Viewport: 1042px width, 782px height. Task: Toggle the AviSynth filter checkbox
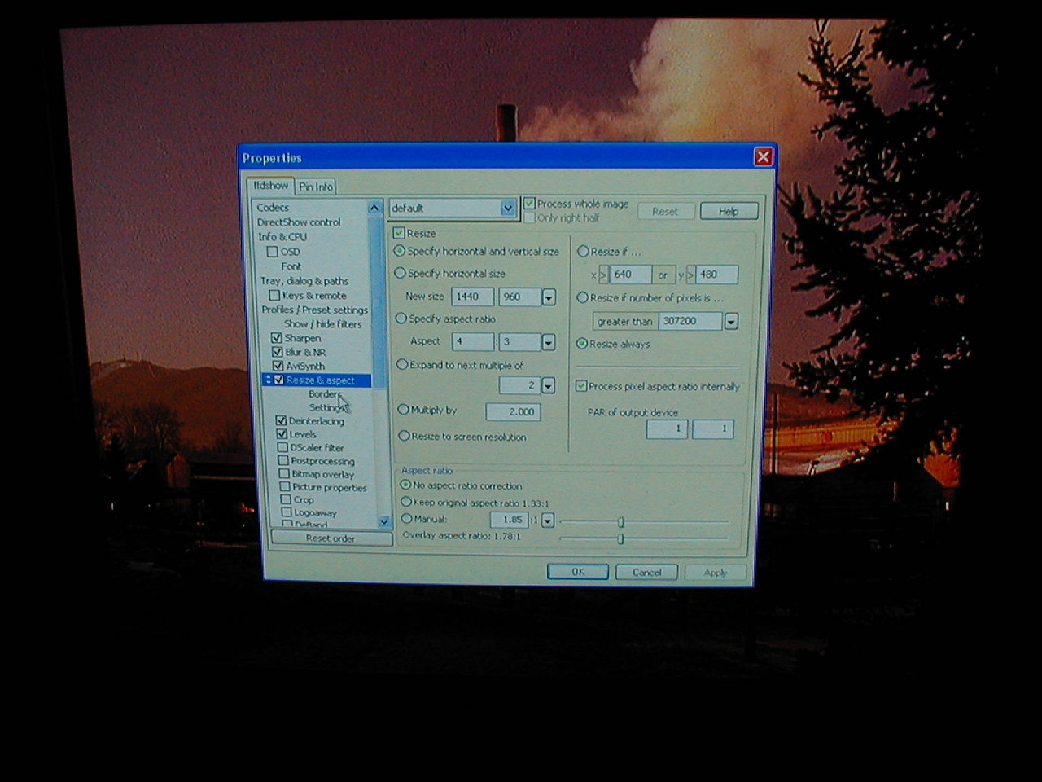(x=278, y=366)
